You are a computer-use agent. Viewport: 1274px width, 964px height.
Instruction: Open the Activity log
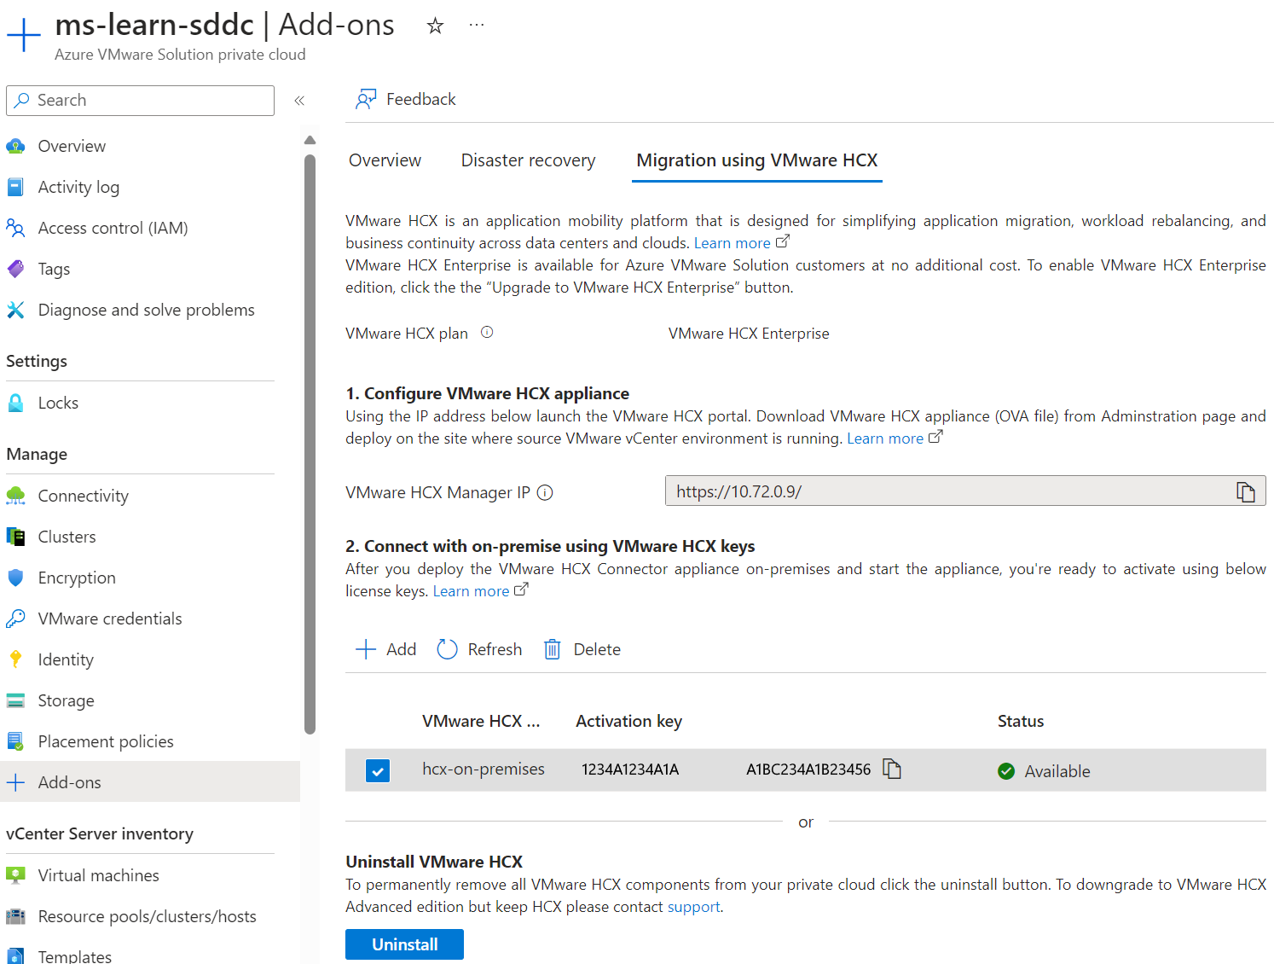click(x=78, y=187)
